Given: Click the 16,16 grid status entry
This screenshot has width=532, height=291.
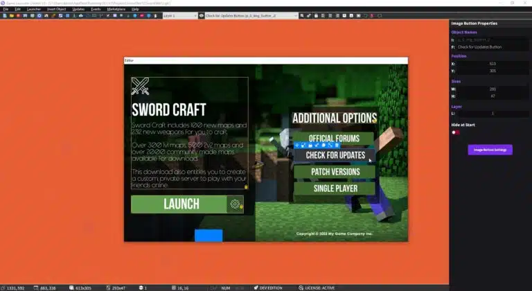Looking at the screenshot, I should [180, 288].
